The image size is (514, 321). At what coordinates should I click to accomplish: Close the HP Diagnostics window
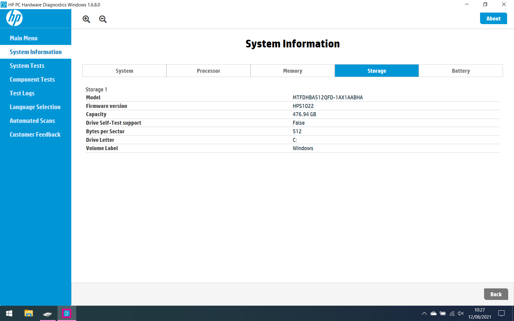click(504, 5)
